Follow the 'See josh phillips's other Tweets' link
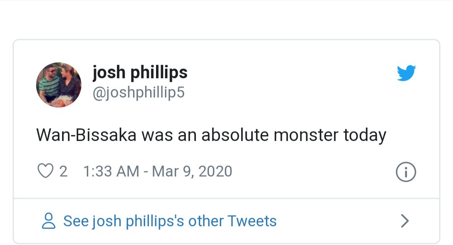Image resolution: width=453 pixels, height=245 pixels. (x=169, y=221)
